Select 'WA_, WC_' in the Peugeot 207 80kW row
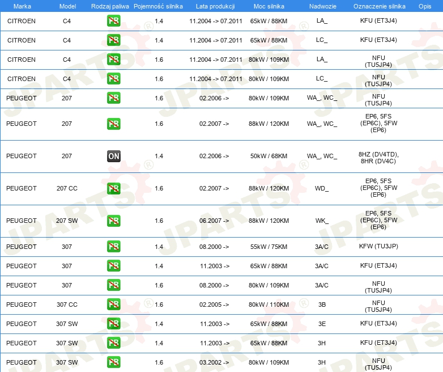Screen dimensions: 443x372 tap(322, 98)
